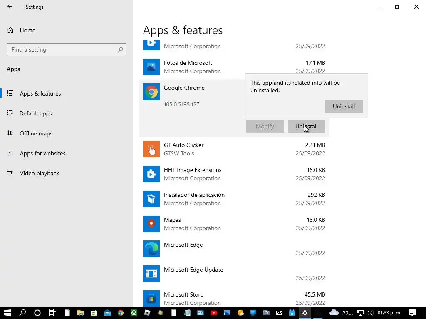426x319 pixels.
Task: Open Default apps settings
Action: coord(36,113)
